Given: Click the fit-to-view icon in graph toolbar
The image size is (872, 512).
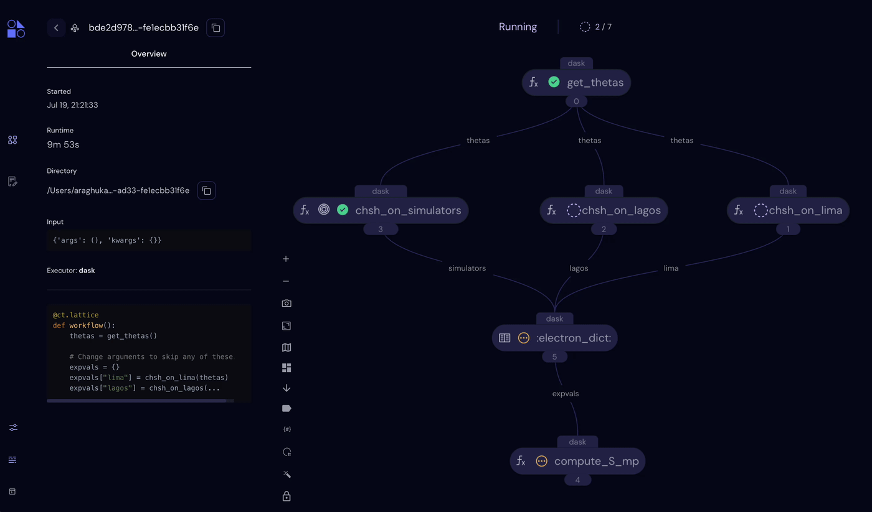Looking at the screenshot, I should click(x=287, y=326).
